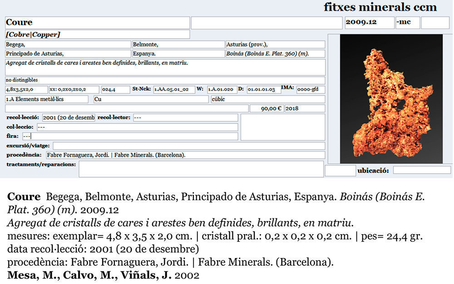Click the recol·lector field
This screenshot has width=454, height=284.
click(186, 118)
